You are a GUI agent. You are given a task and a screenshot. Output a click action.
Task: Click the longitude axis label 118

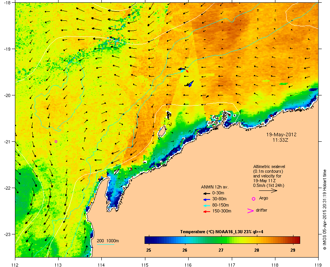coord(275,265)
